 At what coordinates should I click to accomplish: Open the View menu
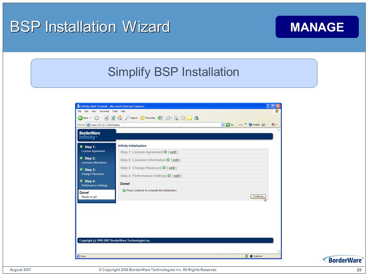94,111
